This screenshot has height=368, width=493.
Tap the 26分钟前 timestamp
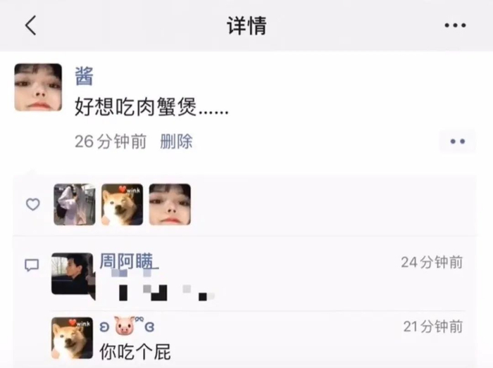111,141
